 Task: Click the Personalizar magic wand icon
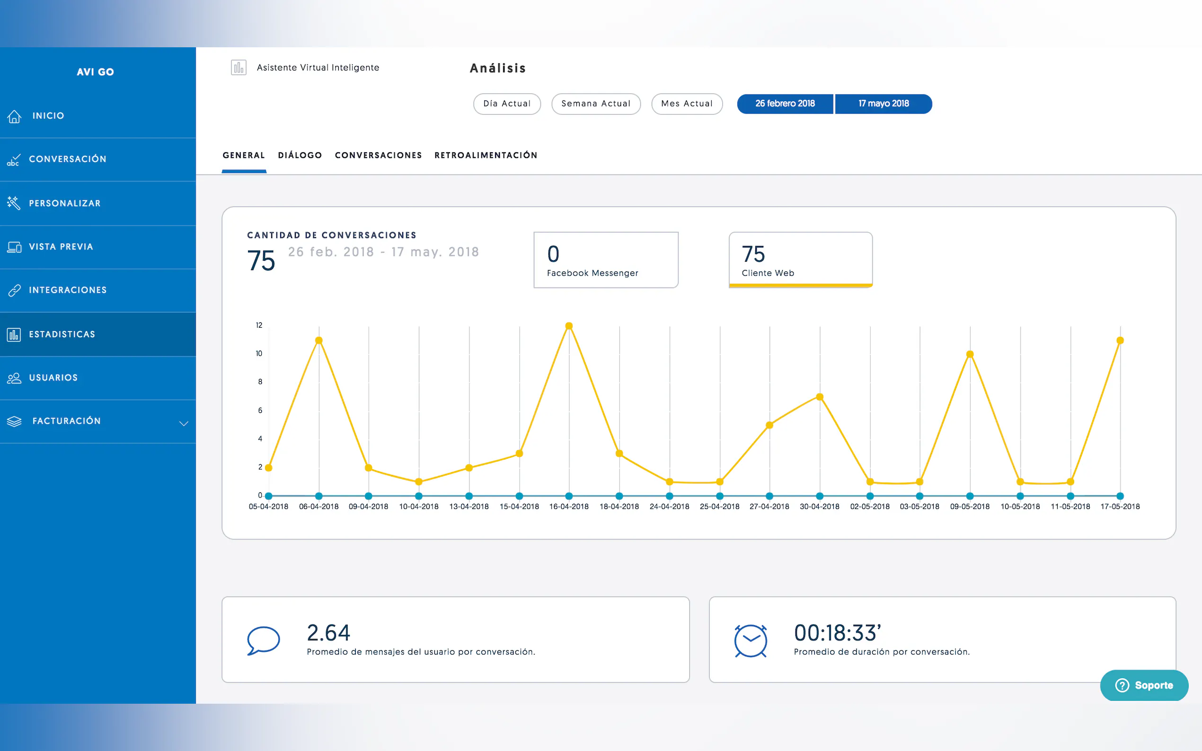[x=13, y=203]
